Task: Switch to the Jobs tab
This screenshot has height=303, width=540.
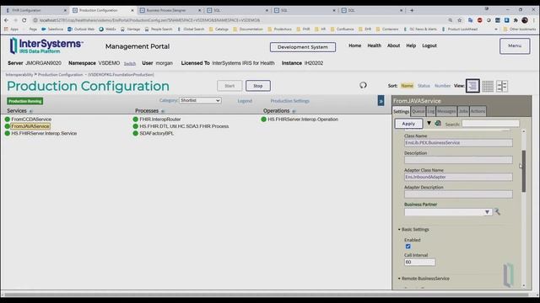Action: [463, 111]
